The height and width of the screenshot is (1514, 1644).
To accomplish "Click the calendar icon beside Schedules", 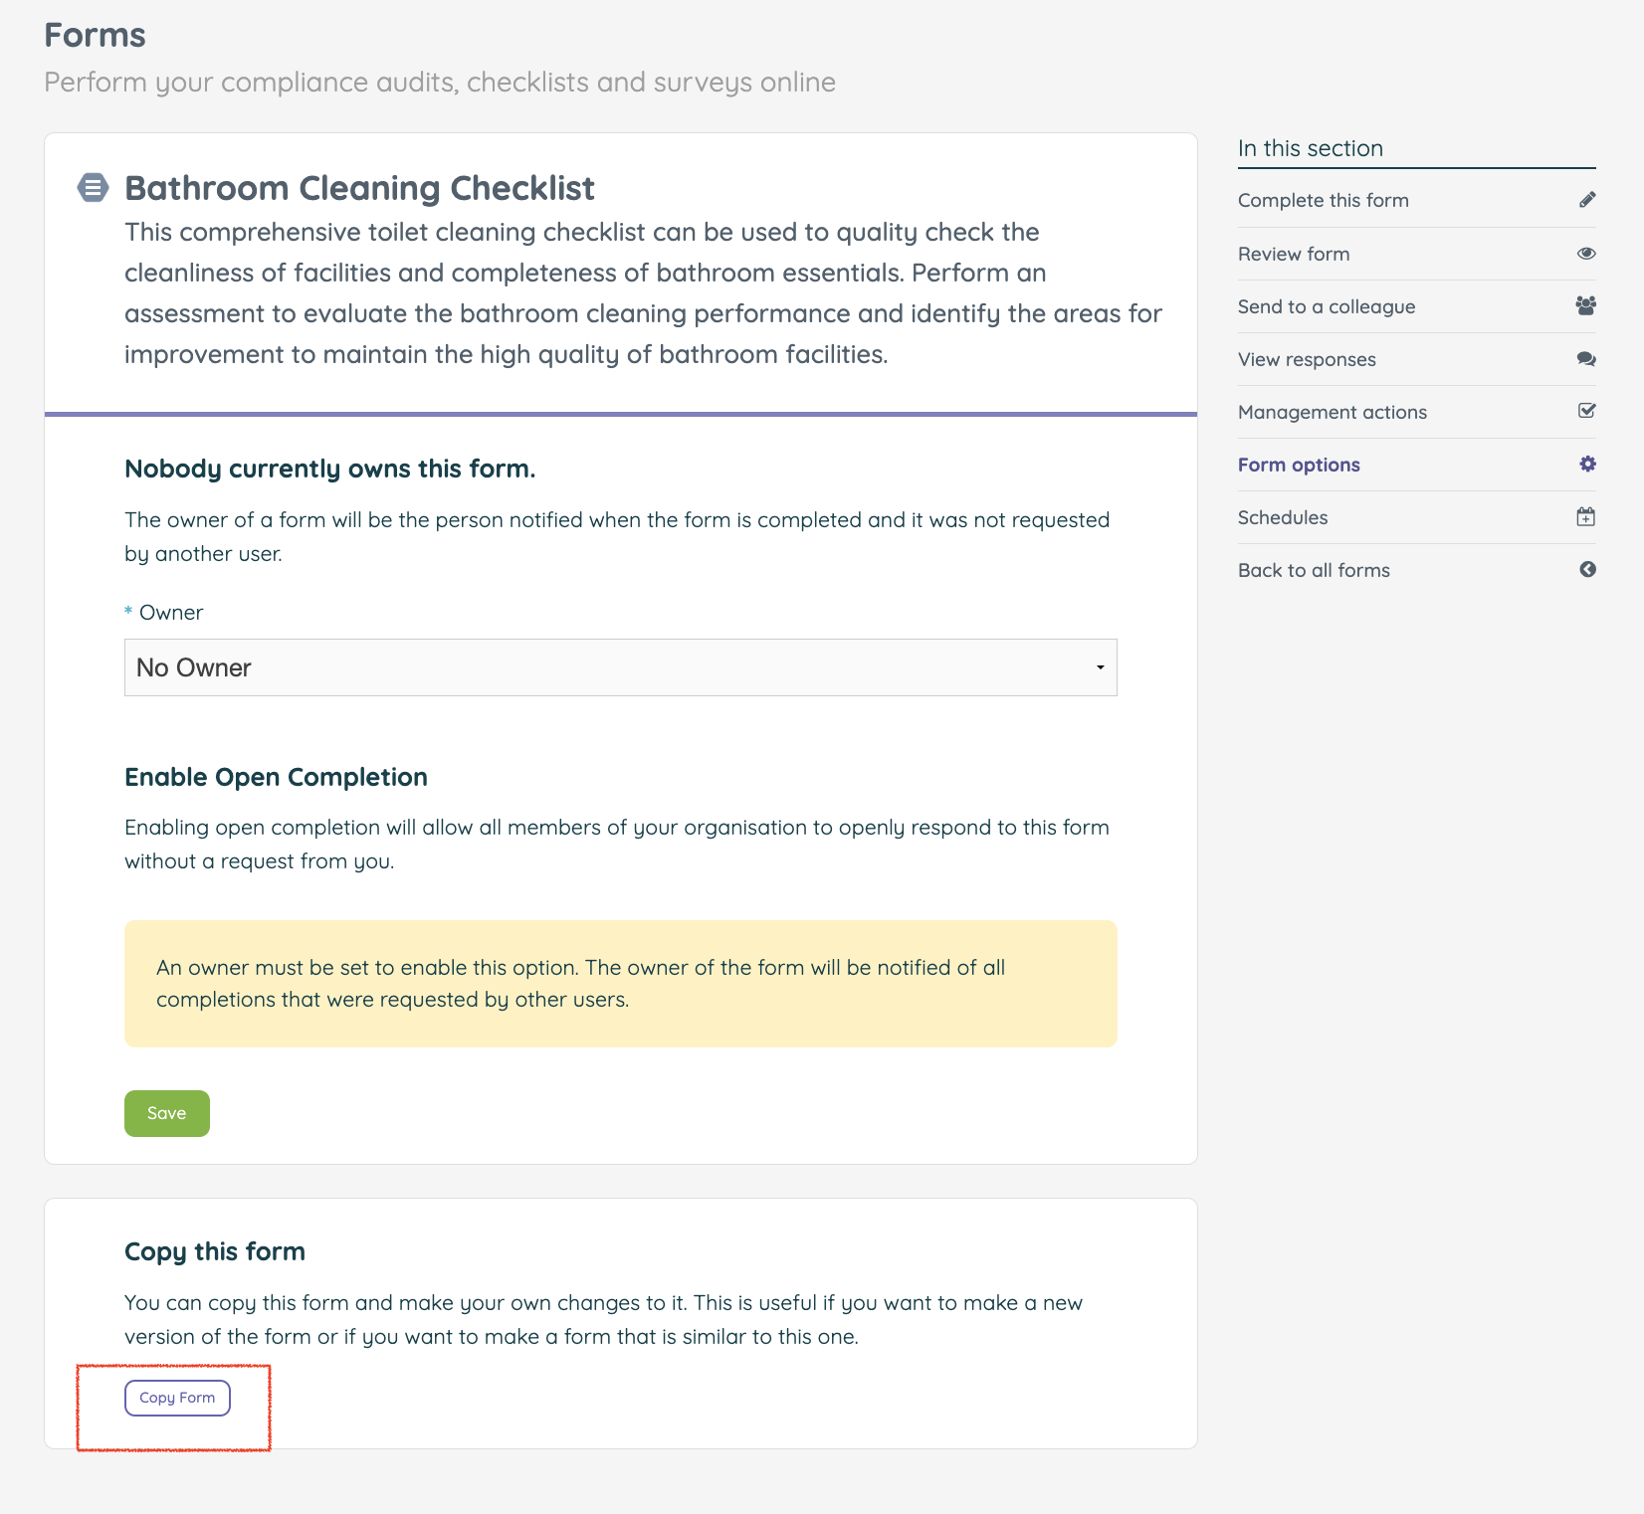I will tap(1586, 517).
